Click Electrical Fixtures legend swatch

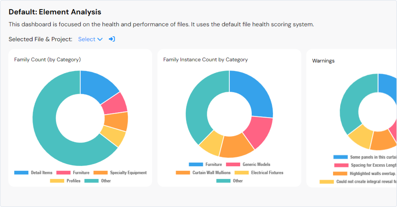242,173
